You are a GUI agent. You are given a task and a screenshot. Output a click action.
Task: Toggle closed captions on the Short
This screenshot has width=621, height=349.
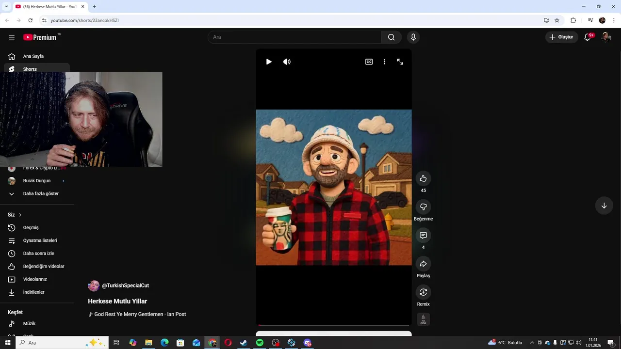[x=369, y=62]
